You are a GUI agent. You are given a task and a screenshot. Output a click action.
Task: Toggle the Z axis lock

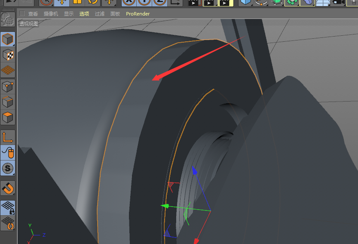coord(159,2)
